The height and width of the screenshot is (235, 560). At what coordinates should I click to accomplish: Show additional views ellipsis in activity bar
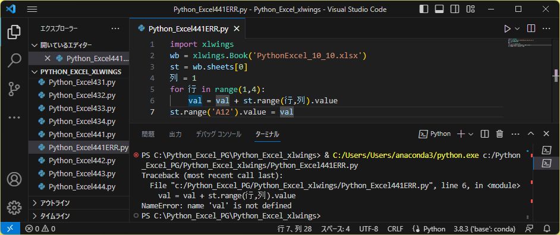click(14, 117)
